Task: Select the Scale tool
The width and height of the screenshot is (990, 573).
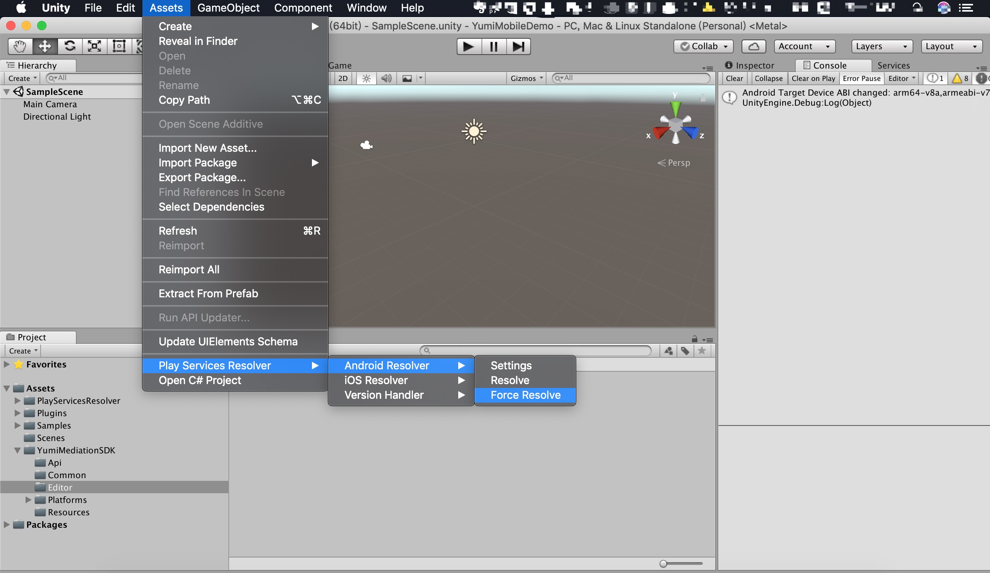Action: point(94,46)
